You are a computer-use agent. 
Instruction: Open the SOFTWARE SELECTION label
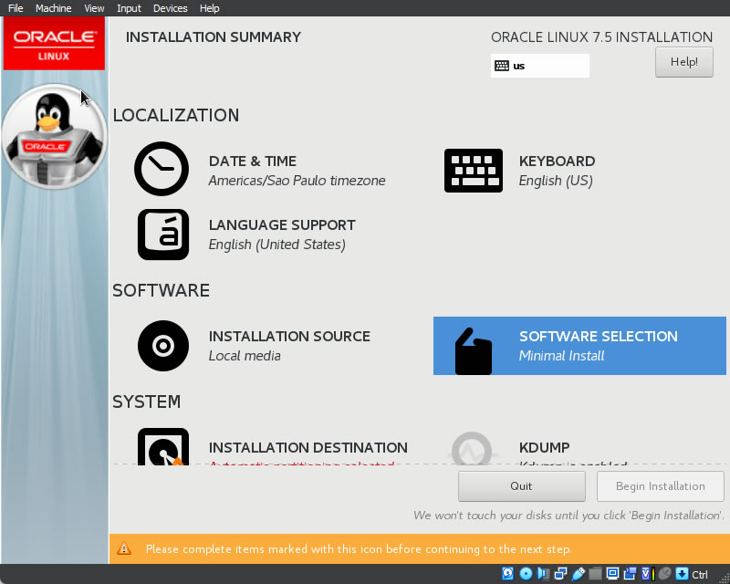coord(599,336)
